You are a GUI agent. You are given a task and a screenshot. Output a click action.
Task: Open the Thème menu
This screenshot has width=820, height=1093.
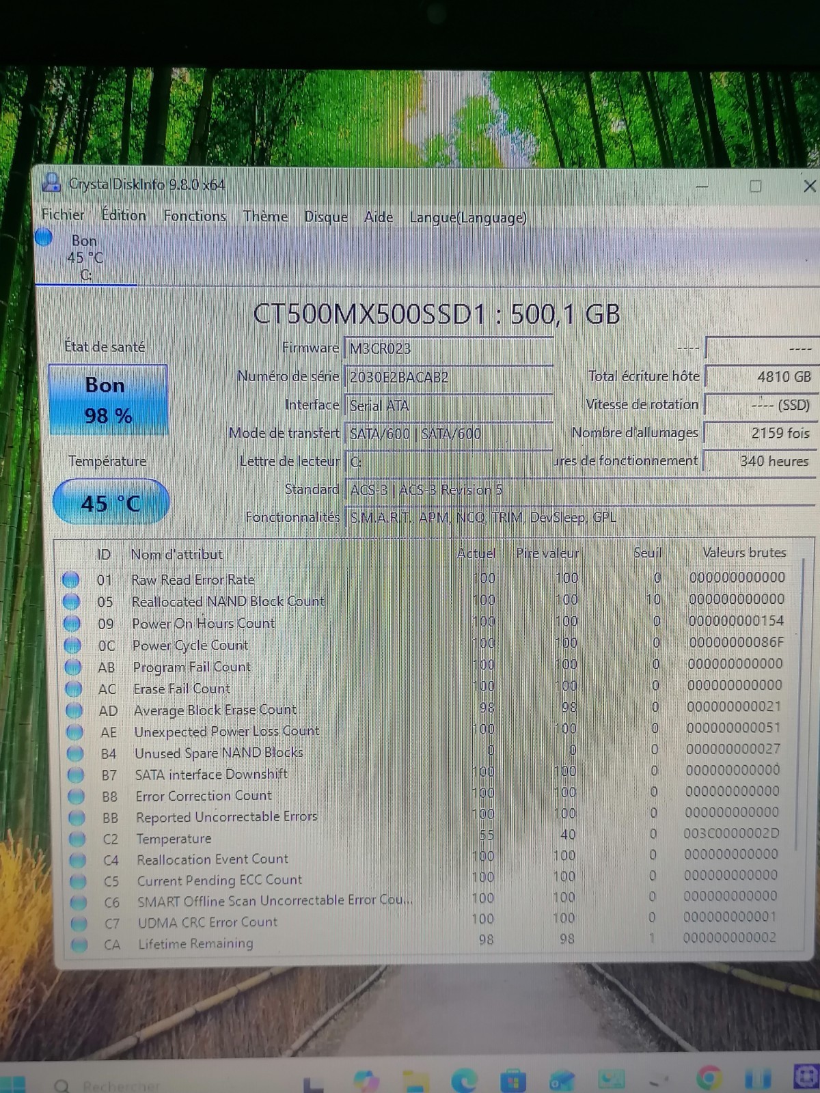(x=265, y=217)
